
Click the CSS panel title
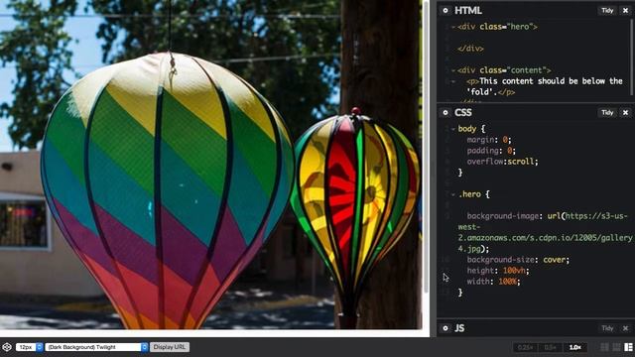pyautogui.click(x=463, y=112)
